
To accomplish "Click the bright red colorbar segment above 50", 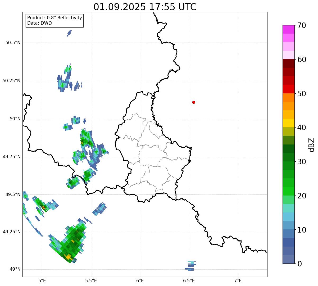I will pyautogui.click(x=288, y=89).
